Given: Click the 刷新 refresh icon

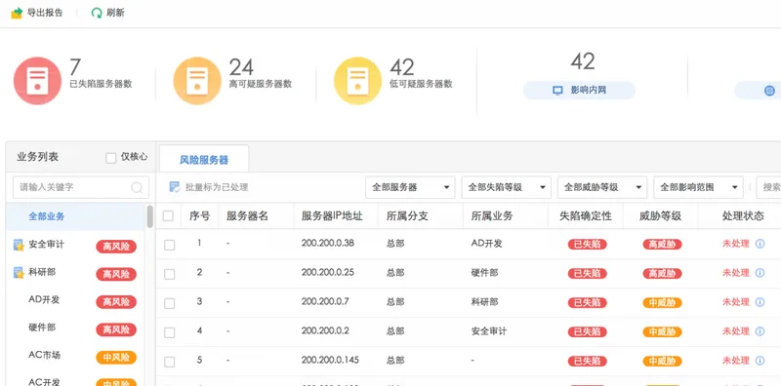Looking at the screenshot, I should [97, 13].
